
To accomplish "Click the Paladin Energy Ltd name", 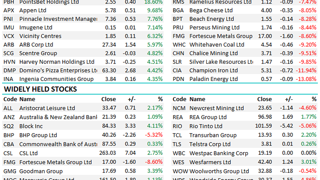I will point(214,79).
